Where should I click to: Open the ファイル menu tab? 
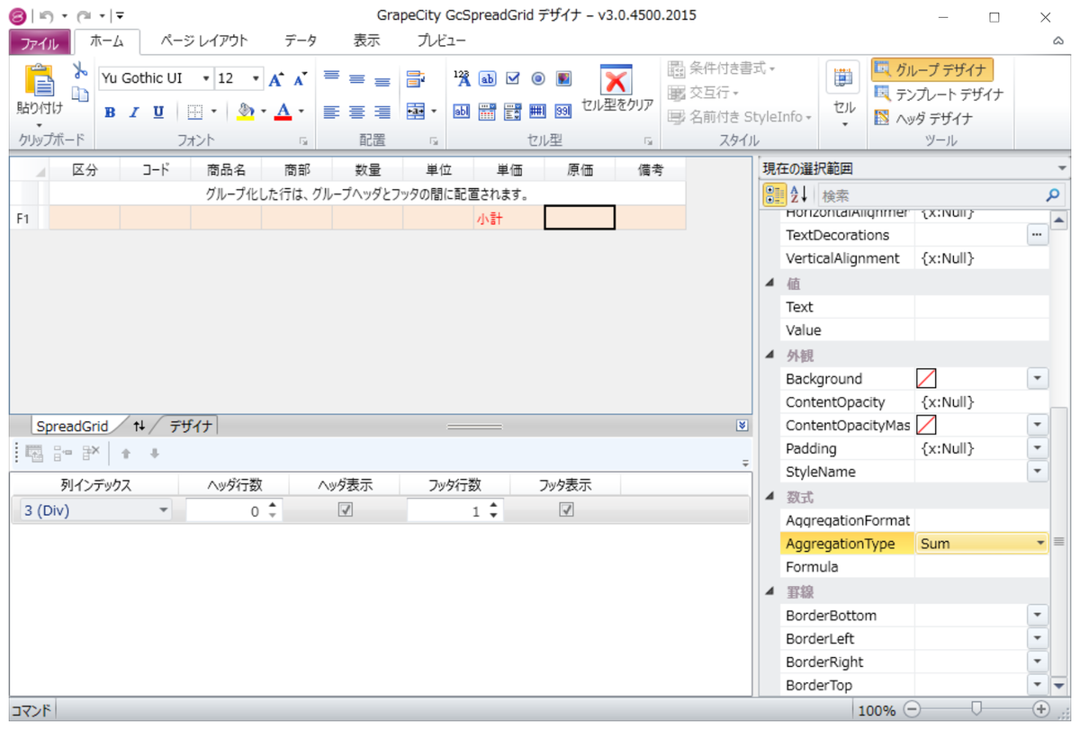point(39,42)
